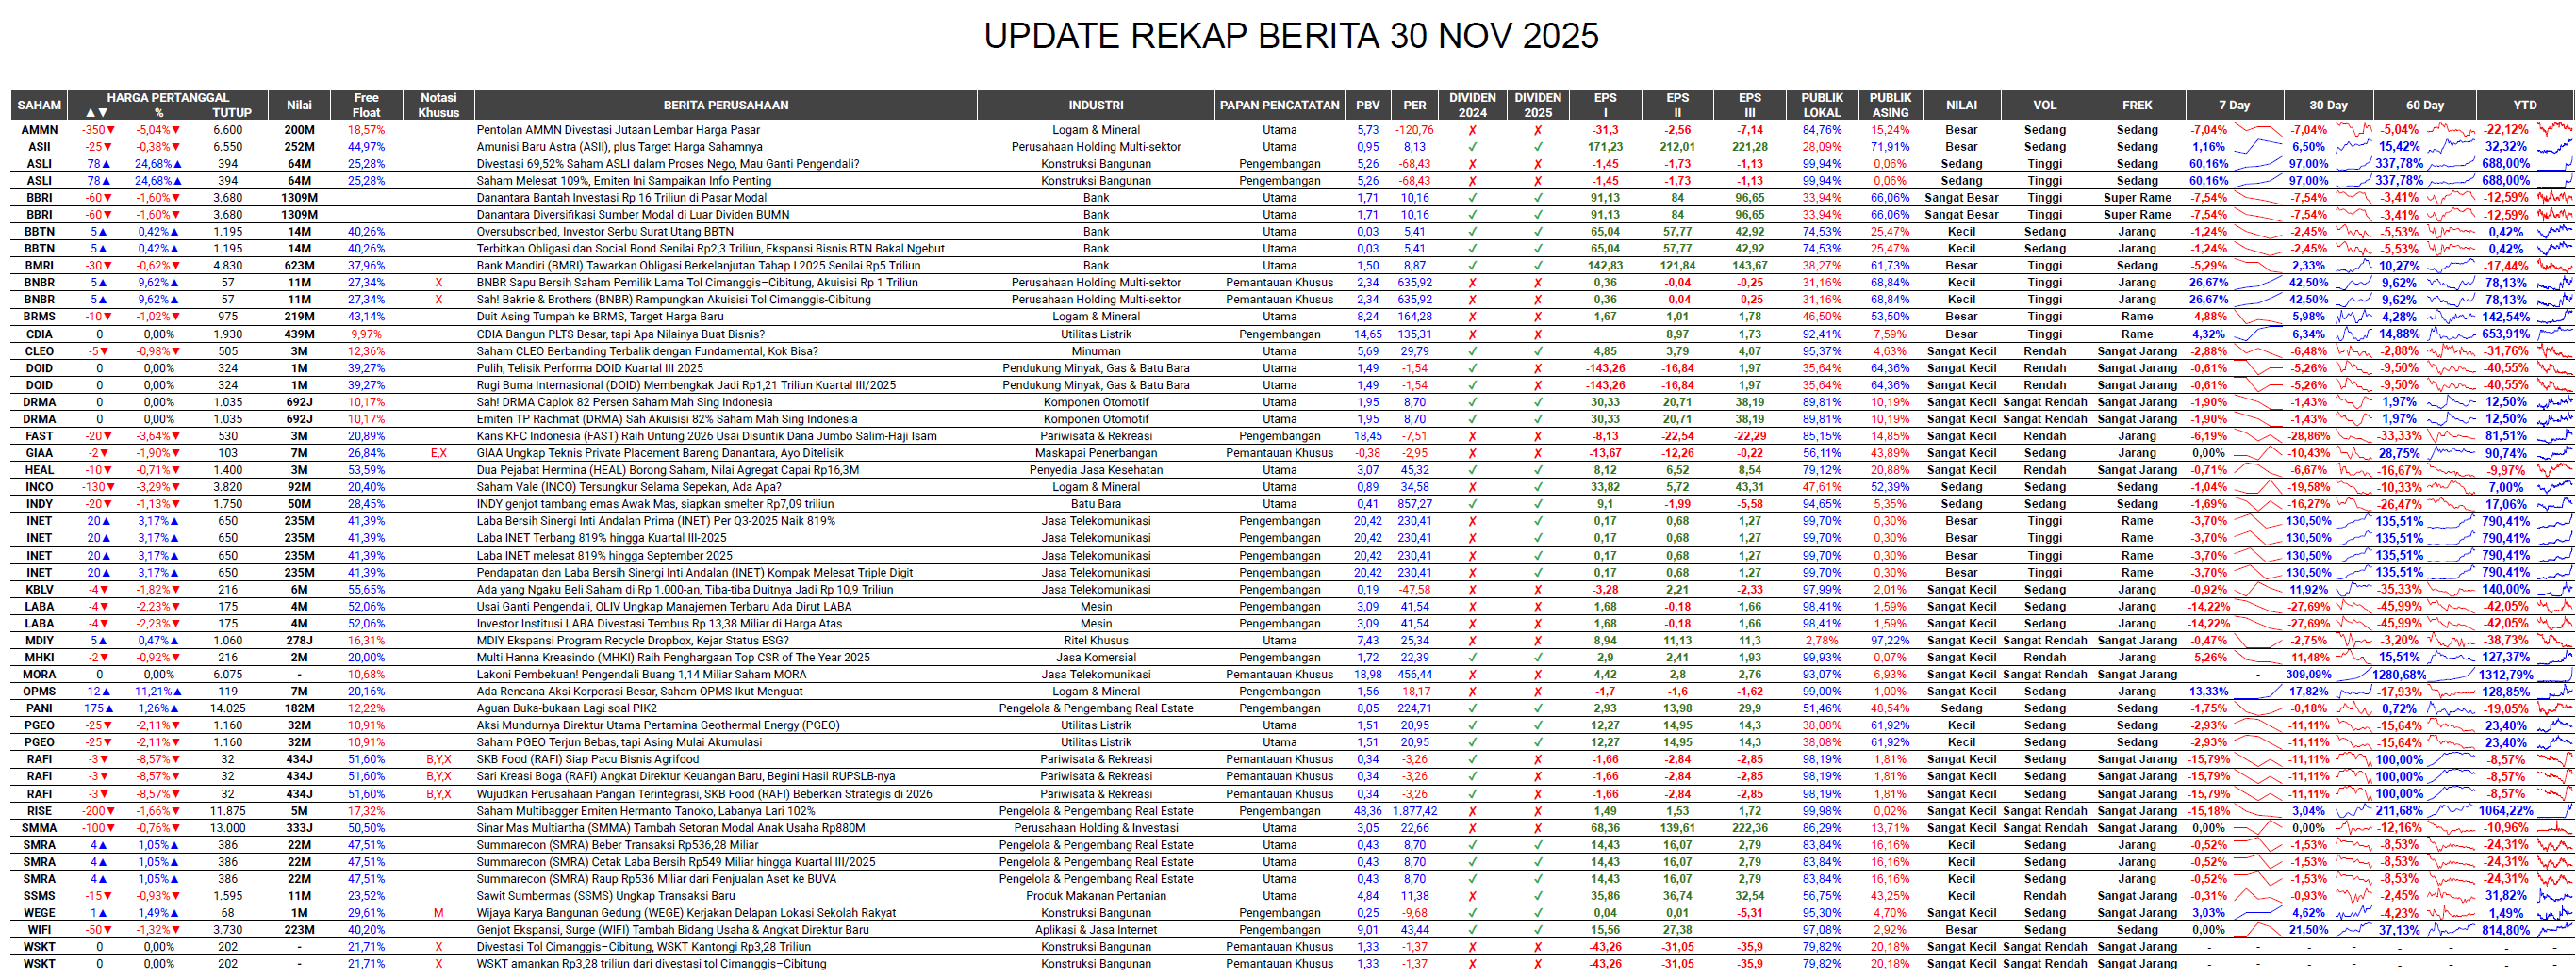2576x977 pixels.
Task: Select the AMMN ticker cell
Action: click(40, 130)
